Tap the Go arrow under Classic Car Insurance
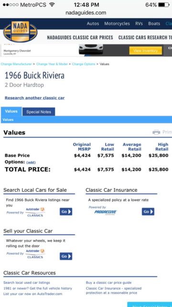 148,212
